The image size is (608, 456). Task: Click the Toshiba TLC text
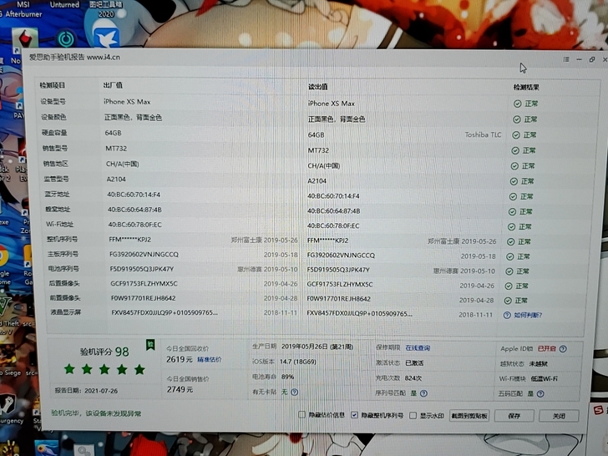[483, 134]
